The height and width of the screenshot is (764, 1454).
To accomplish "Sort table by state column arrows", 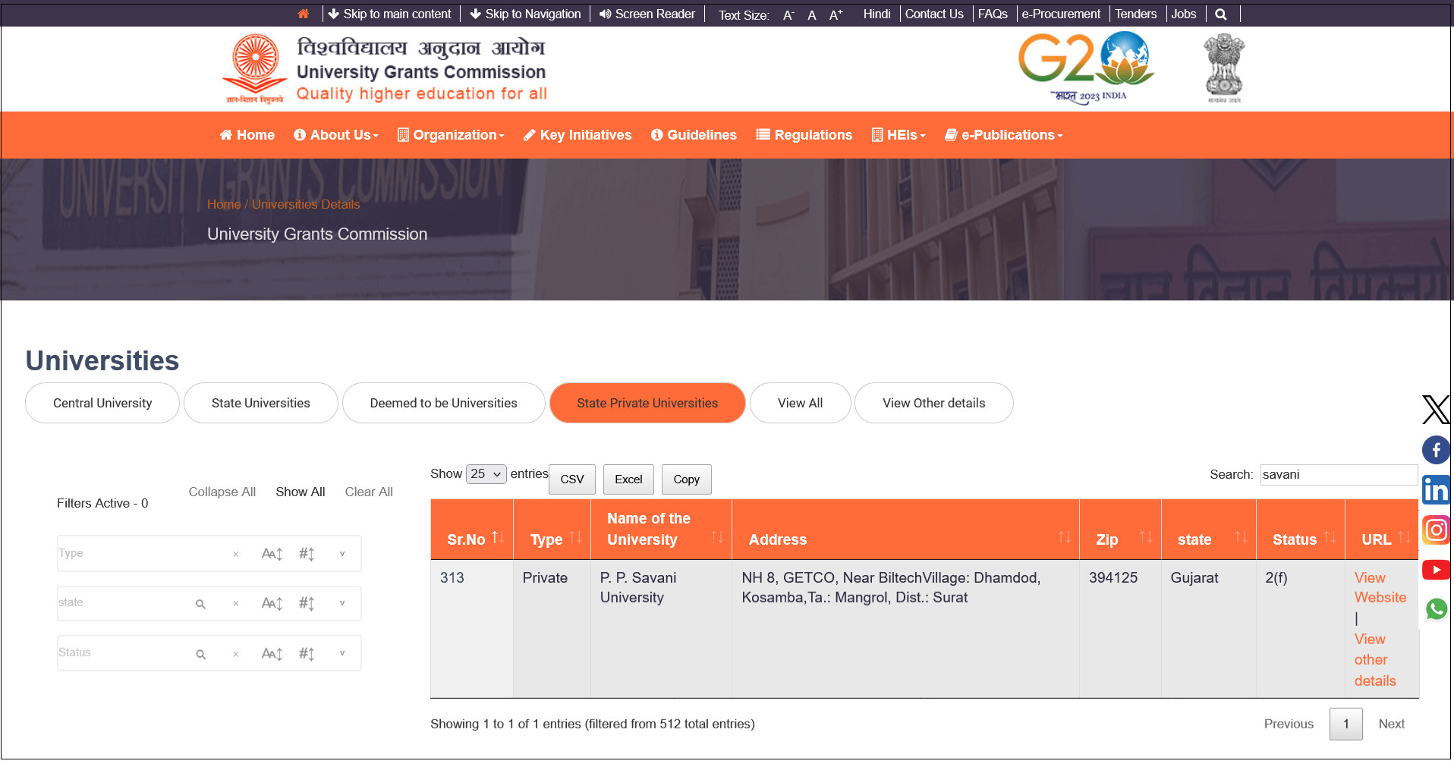I will 1241,537.
